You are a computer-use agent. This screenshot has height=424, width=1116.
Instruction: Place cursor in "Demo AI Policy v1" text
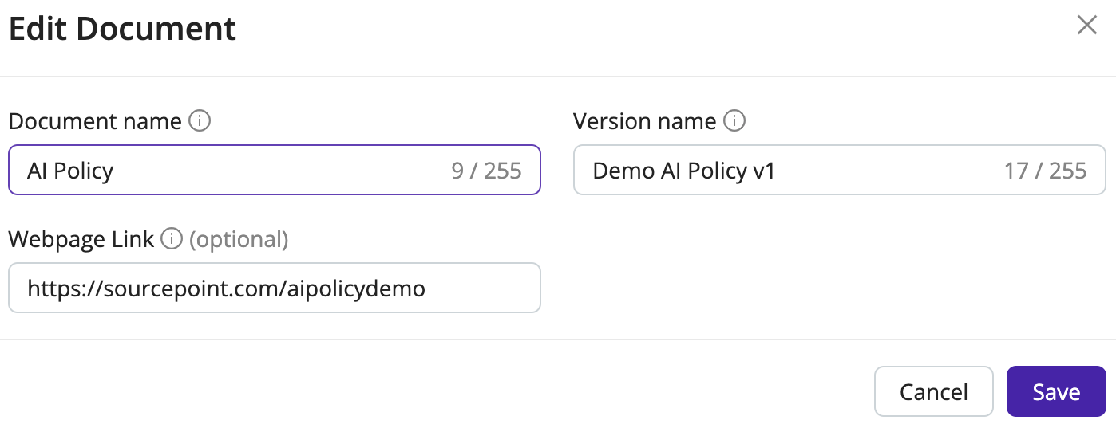tap(684, 171)
